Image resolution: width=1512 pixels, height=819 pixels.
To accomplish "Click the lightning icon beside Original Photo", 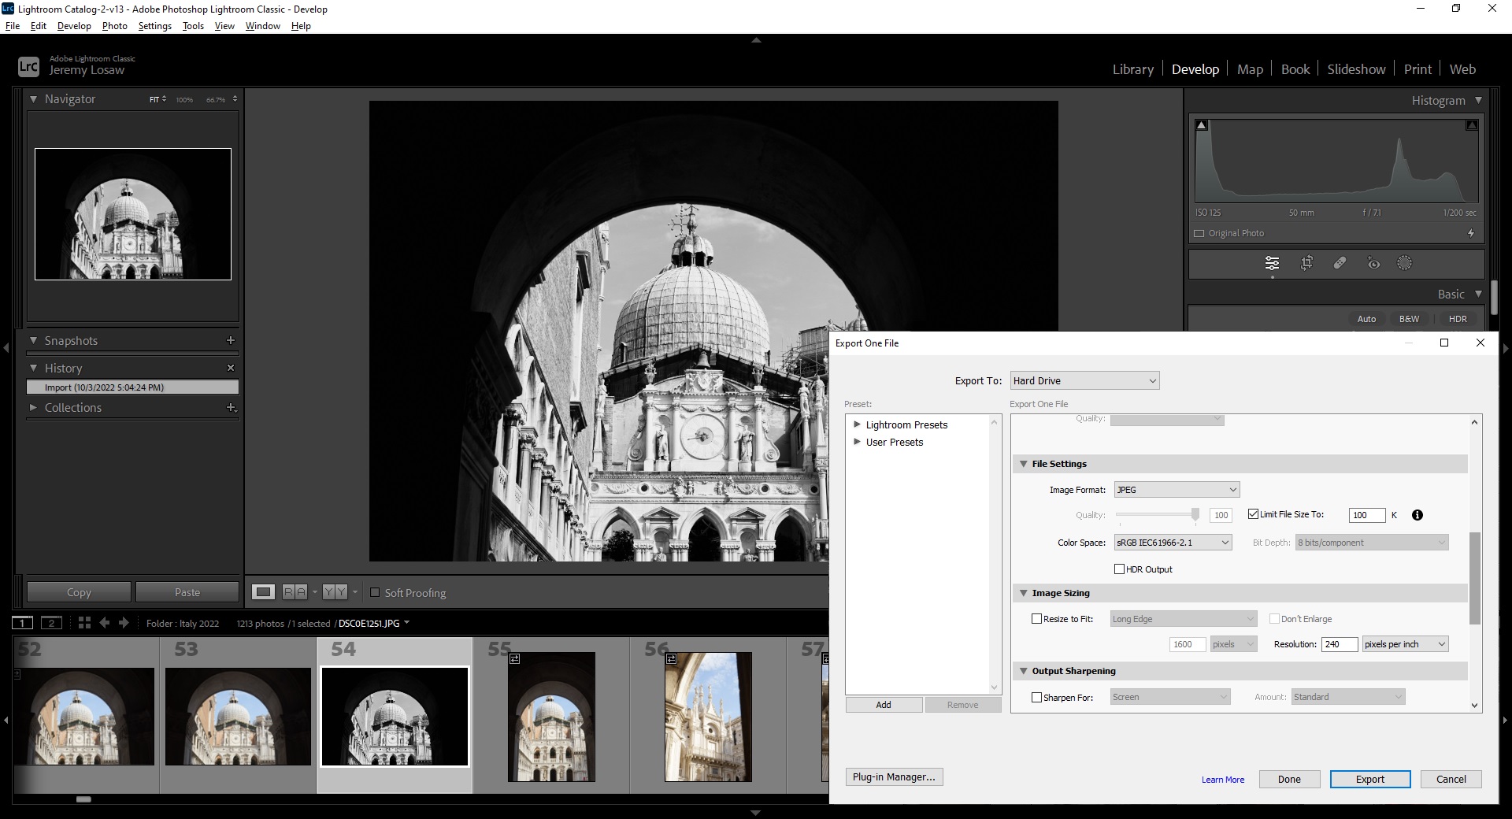I will (1471, 233).
